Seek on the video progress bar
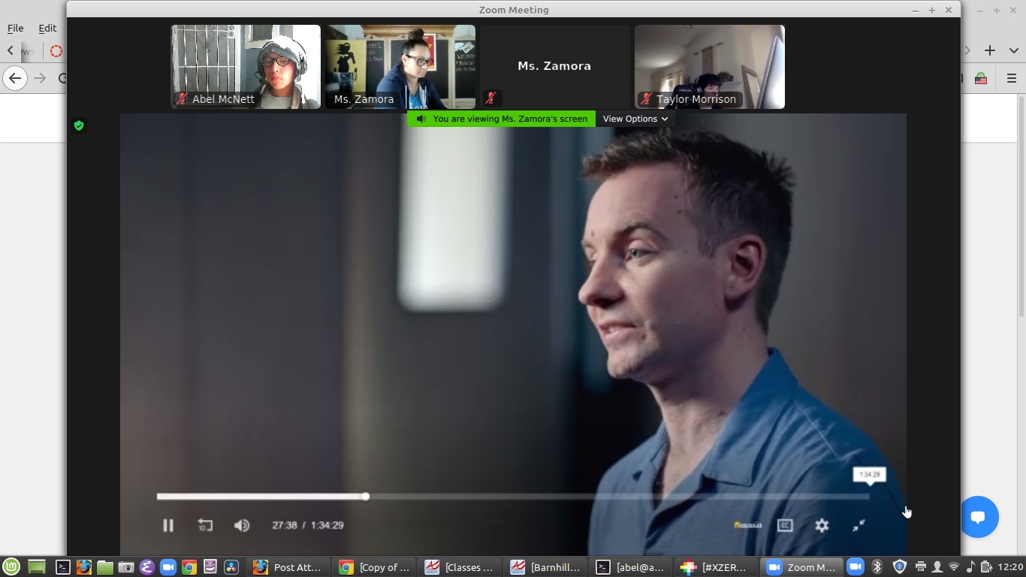 513,497
